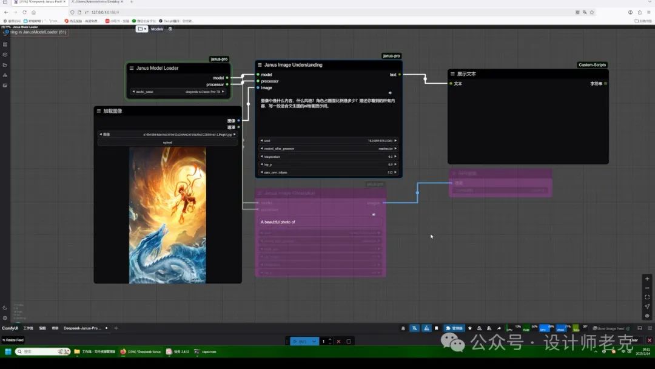Toggle link visibility eye icon
The image size is (655, 369).
[647, 316]
